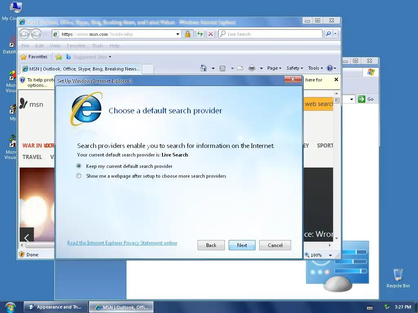The width and height of the screenshot is (418, 313).
Task: Click the status bar security shield icon
Action: [x=22, y=254]
